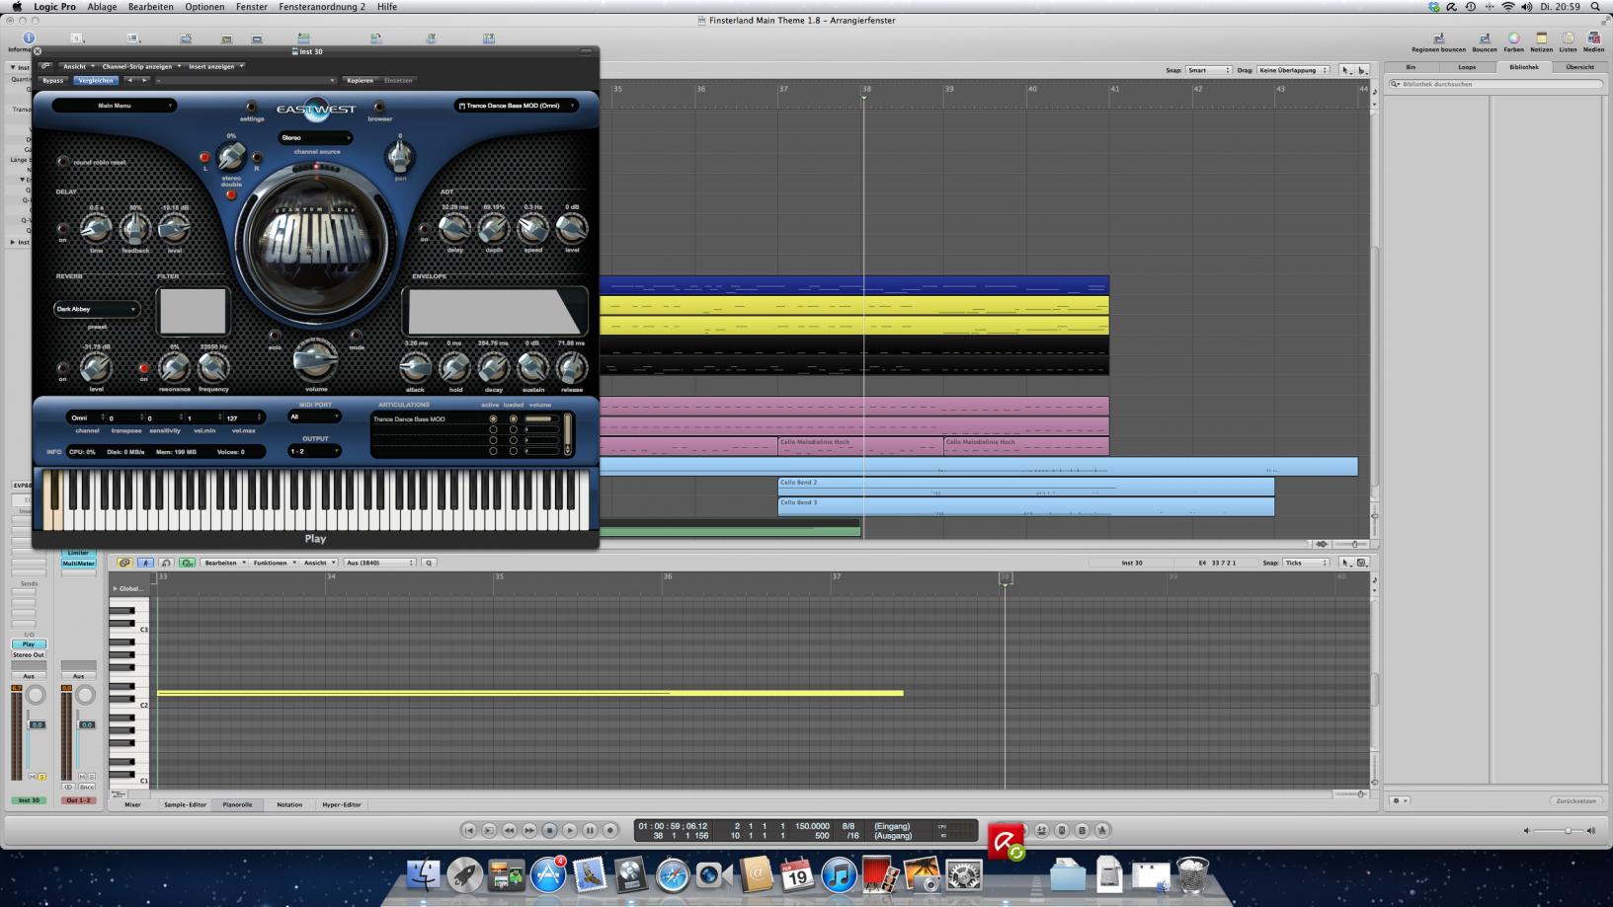Screen dimensions: 1613x907
Task: Open the Trash in the Dock
Action: point(1192,875)
